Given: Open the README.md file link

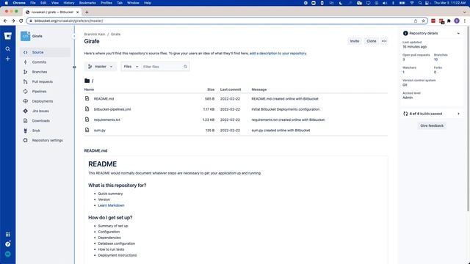Looking at the screenshot, I should tap(104, 98).
